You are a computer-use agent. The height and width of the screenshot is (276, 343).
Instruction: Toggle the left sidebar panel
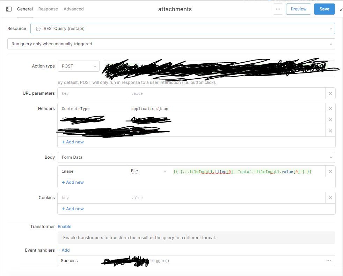(8, 9)
